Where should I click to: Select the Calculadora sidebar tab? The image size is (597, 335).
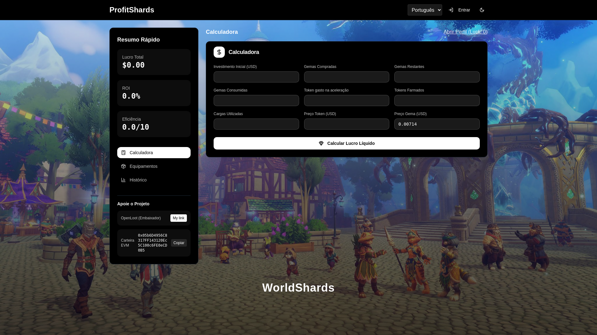pos(154,153)
